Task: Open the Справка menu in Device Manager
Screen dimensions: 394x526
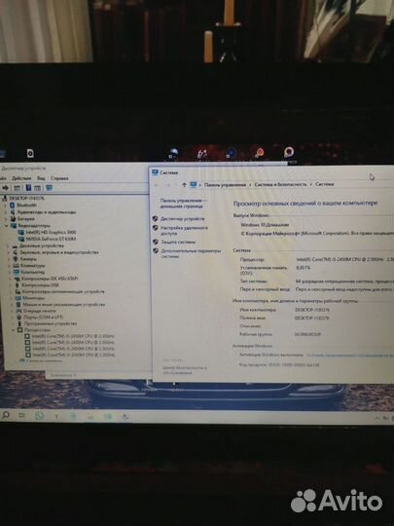Action: point(59,178)
